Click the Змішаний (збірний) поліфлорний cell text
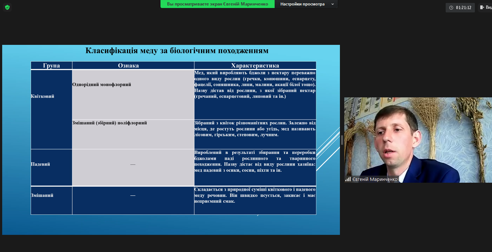Viewport: 492px width, 252px height. pos(109,123)
